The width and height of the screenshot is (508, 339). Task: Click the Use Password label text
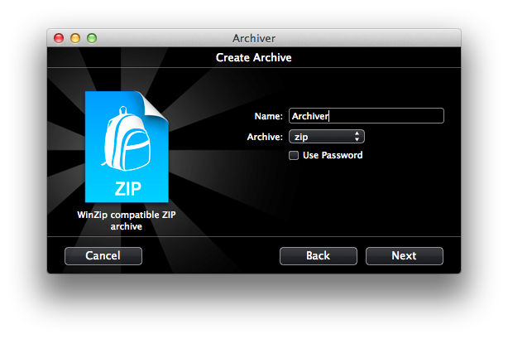333,156
